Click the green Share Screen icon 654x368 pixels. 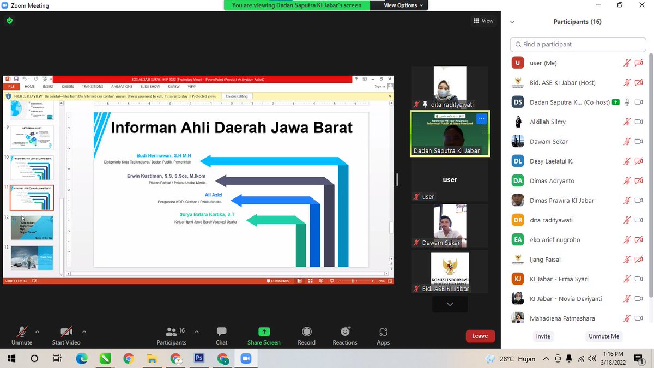coord(264,331)
